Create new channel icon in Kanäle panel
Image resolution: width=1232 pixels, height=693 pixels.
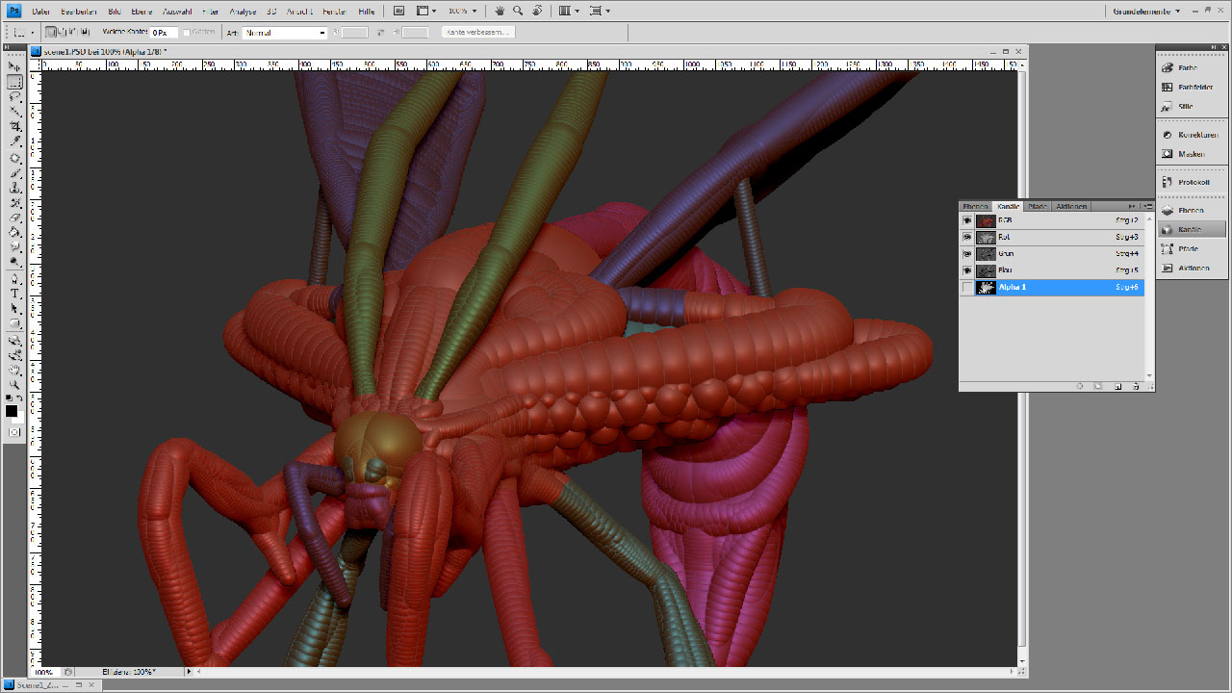pyautogui.click(x=1117, y=386)
